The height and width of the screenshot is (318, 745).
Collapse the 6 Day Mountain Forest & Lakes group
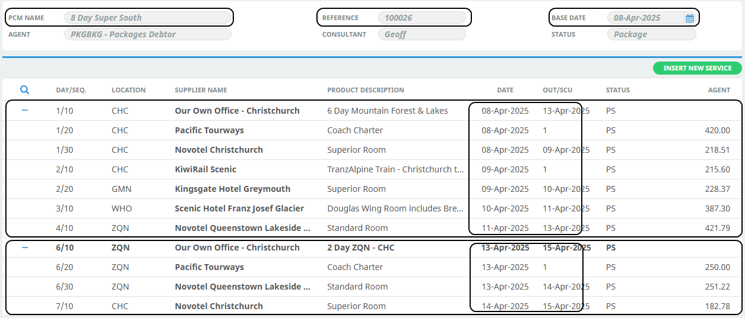25,111
